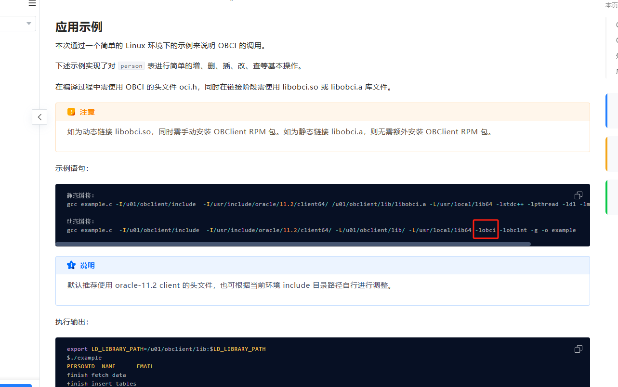Image resolution: width=618 pixels, height=387 pixels.
Task: Click the blue floating side button
Action: coord(612,111)
